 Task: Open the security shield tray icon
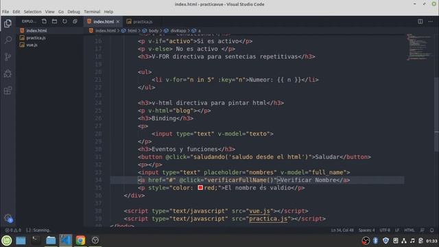tap(385, 241)
